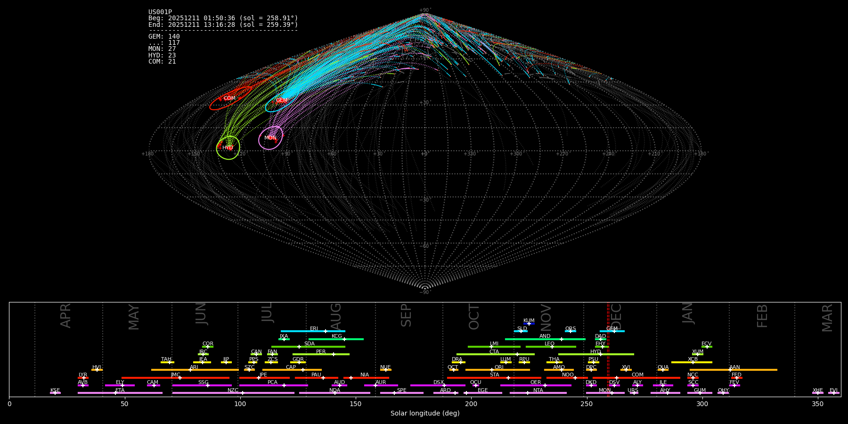Click the DEC month label
The image size is (848, 424).
pos(616,317)
